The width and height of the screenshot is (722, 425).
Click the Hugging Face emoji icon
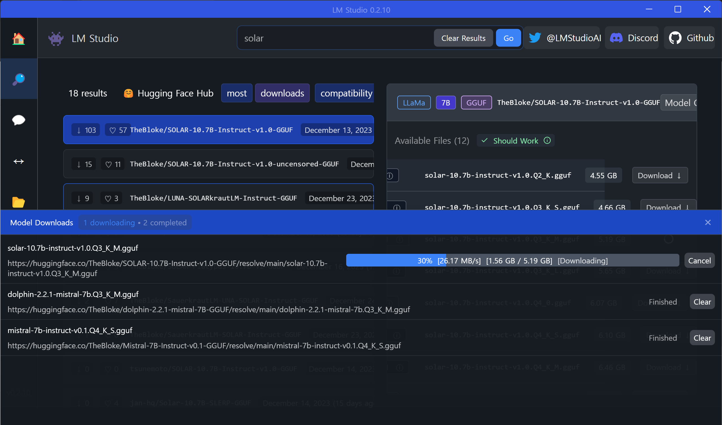pos(128,93)
